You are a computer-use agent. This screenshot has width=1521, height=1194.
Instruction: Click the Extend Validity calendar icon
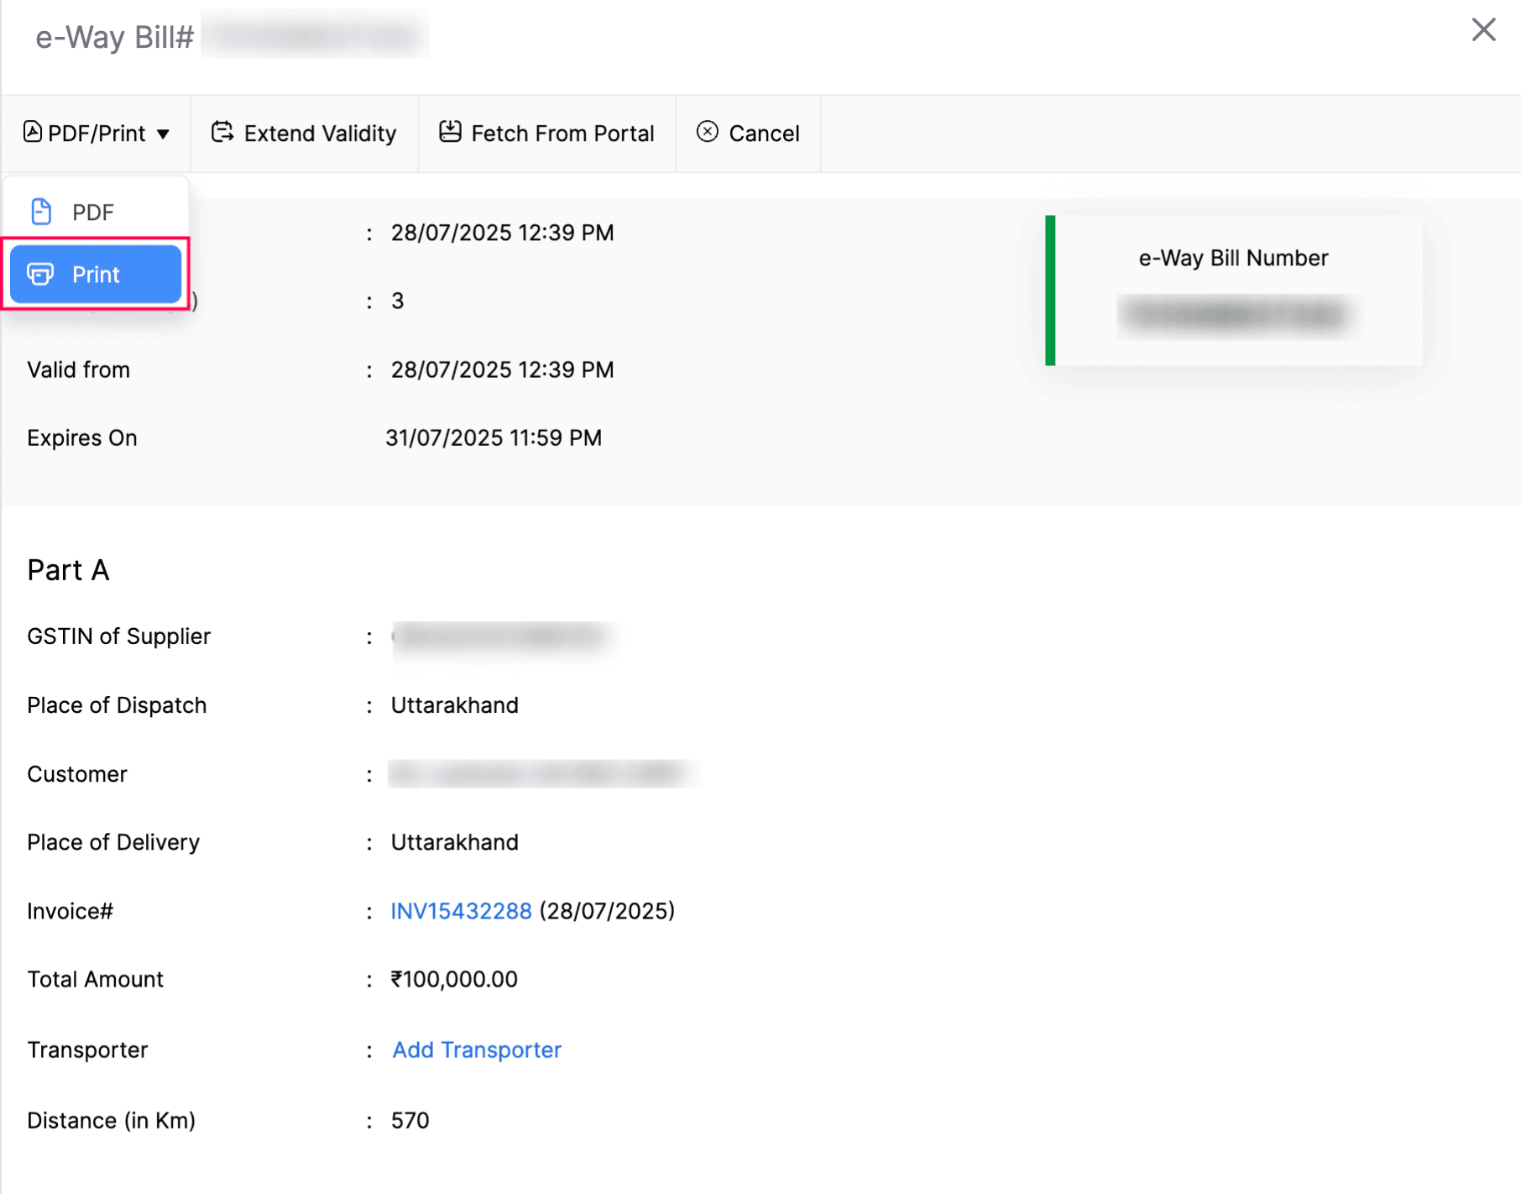click(x=222, y=133)
